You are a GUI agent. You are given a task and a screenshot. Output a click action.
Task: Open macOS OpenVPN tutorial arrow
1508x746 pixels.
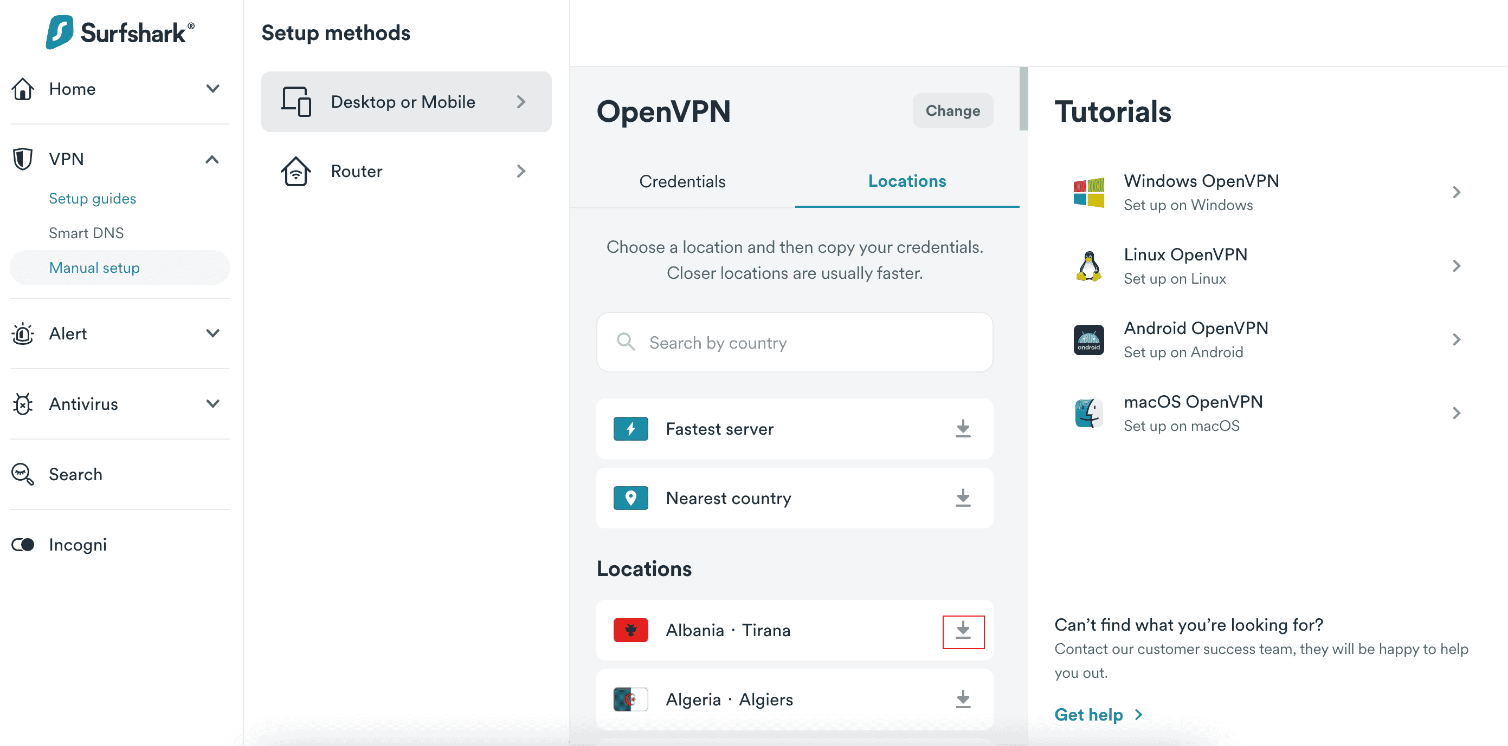click(1457, 414)
